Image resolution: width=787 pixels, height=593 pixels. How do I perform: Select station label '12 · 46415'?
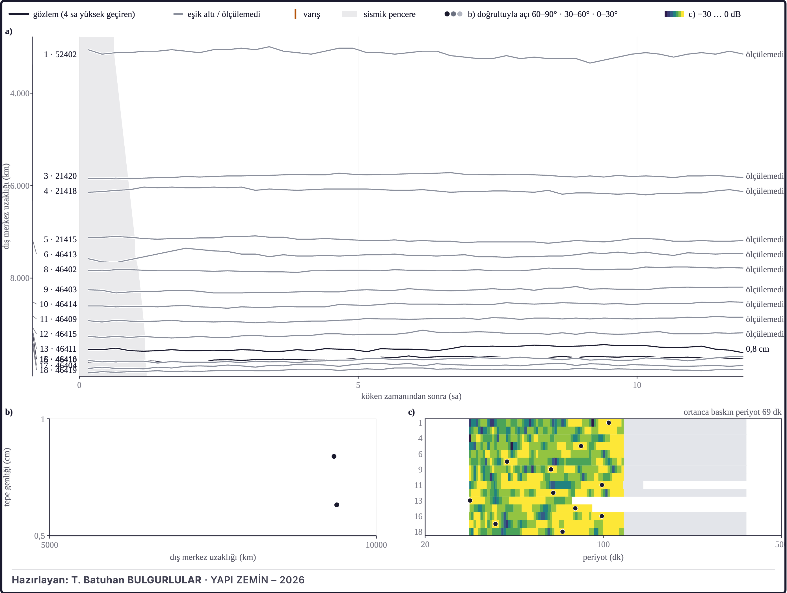58,334
